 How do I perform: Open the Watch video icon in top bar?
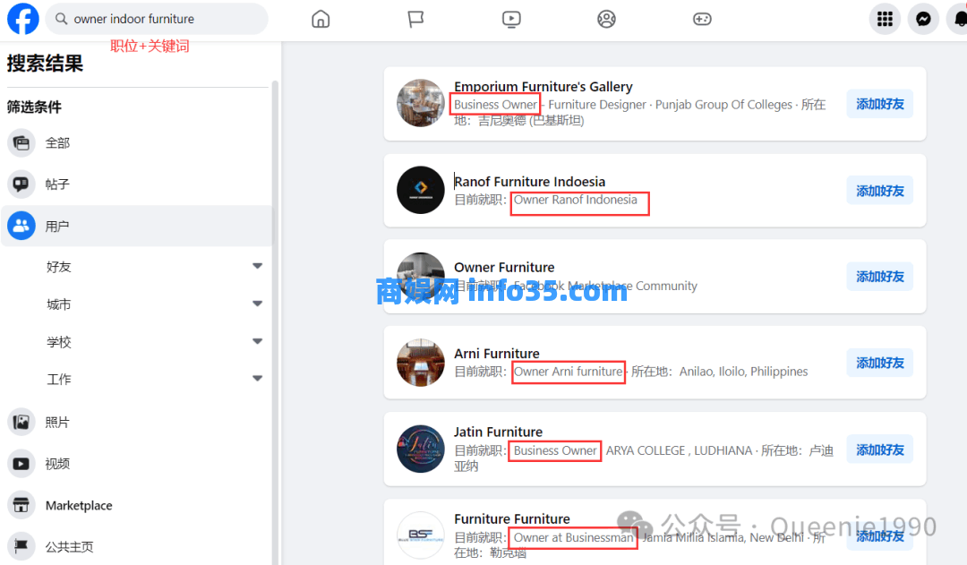click(x=511, y=19)
